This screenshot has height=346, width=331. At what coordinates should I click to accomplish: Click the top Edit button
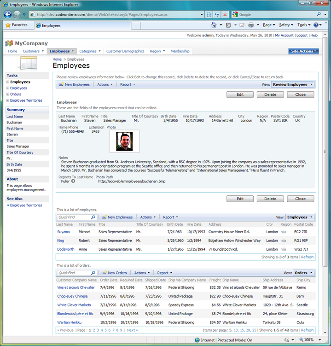point(240,94)
